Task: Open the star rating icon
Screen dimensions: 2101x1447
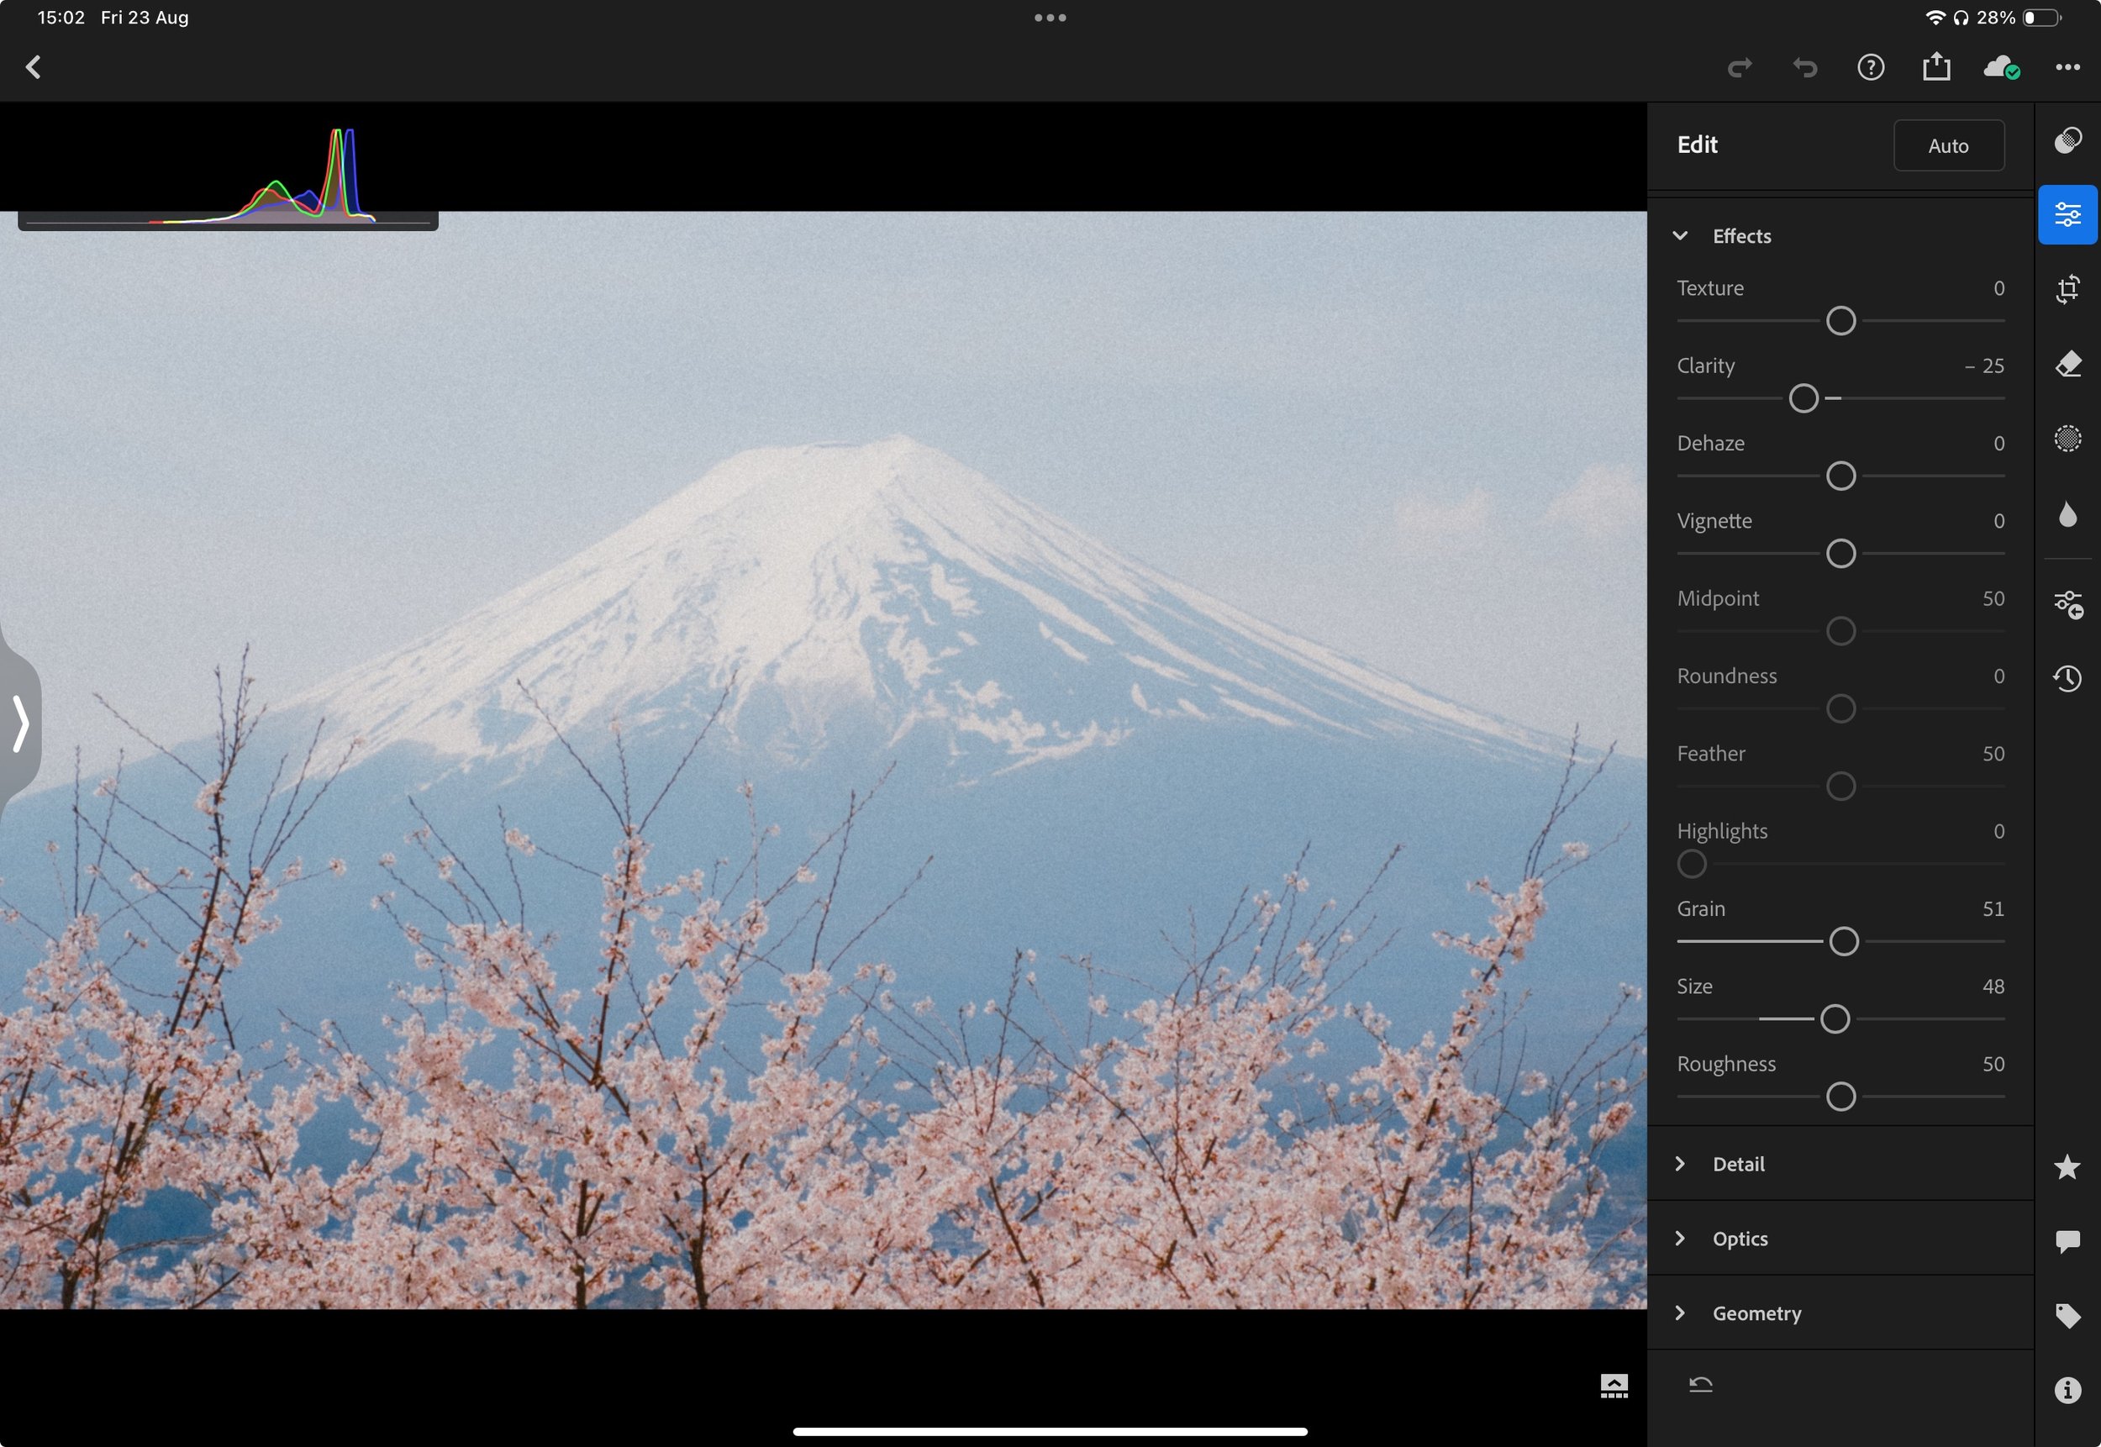Action: click(x=2067, y=1167)
